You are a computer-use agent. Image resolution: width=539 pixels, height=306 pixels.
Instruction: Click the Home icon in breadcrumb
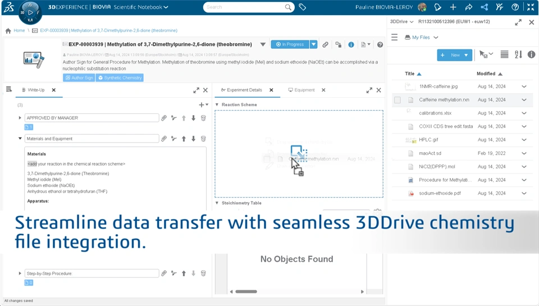click(8, 30)
